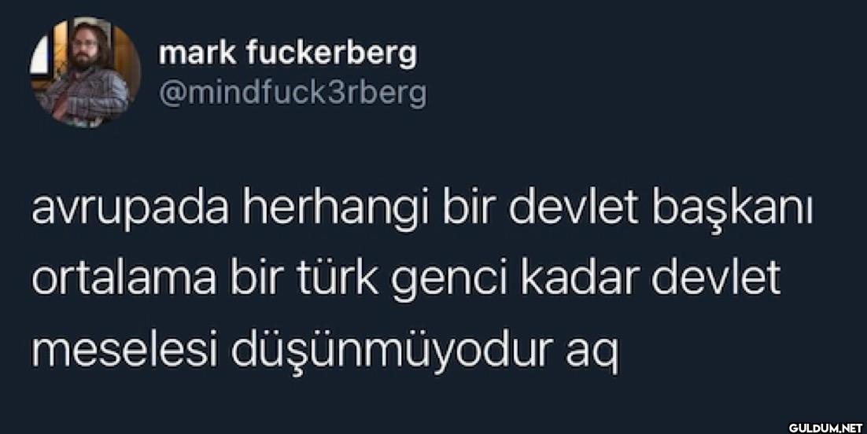Click the display name mark fuckerberg

pos(287,54)
